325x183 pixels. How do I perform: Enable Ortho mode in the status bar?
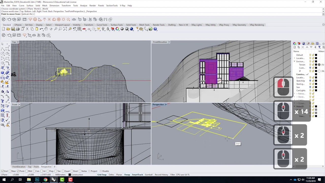pos(112,175)
